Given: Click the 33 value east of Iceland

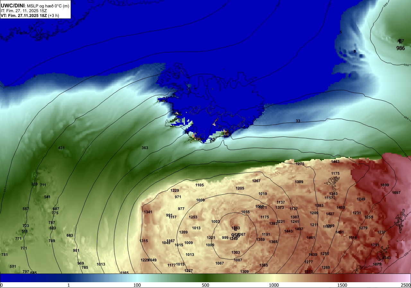Looking at the screenshot, I should pos(298,121).
